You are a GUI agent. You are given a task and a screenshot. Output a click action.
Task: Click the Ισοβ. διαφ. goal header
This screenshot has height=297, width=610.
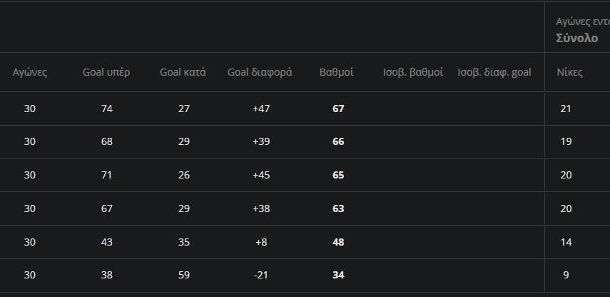point(494,72)
